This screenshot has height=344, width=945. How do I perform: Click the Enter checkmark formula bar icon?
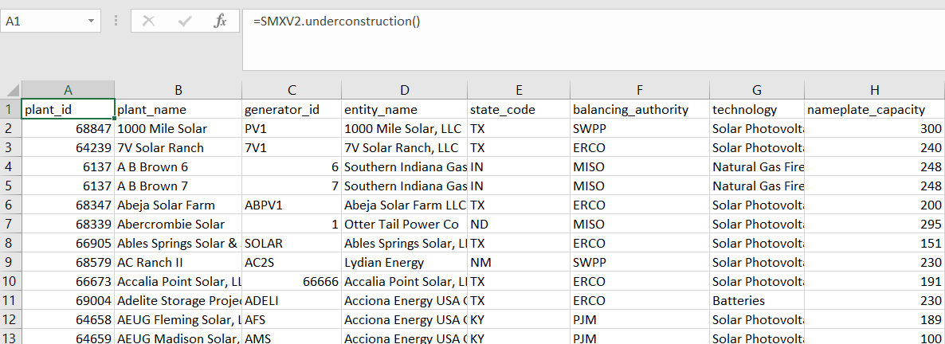click(x=184, y=21)
